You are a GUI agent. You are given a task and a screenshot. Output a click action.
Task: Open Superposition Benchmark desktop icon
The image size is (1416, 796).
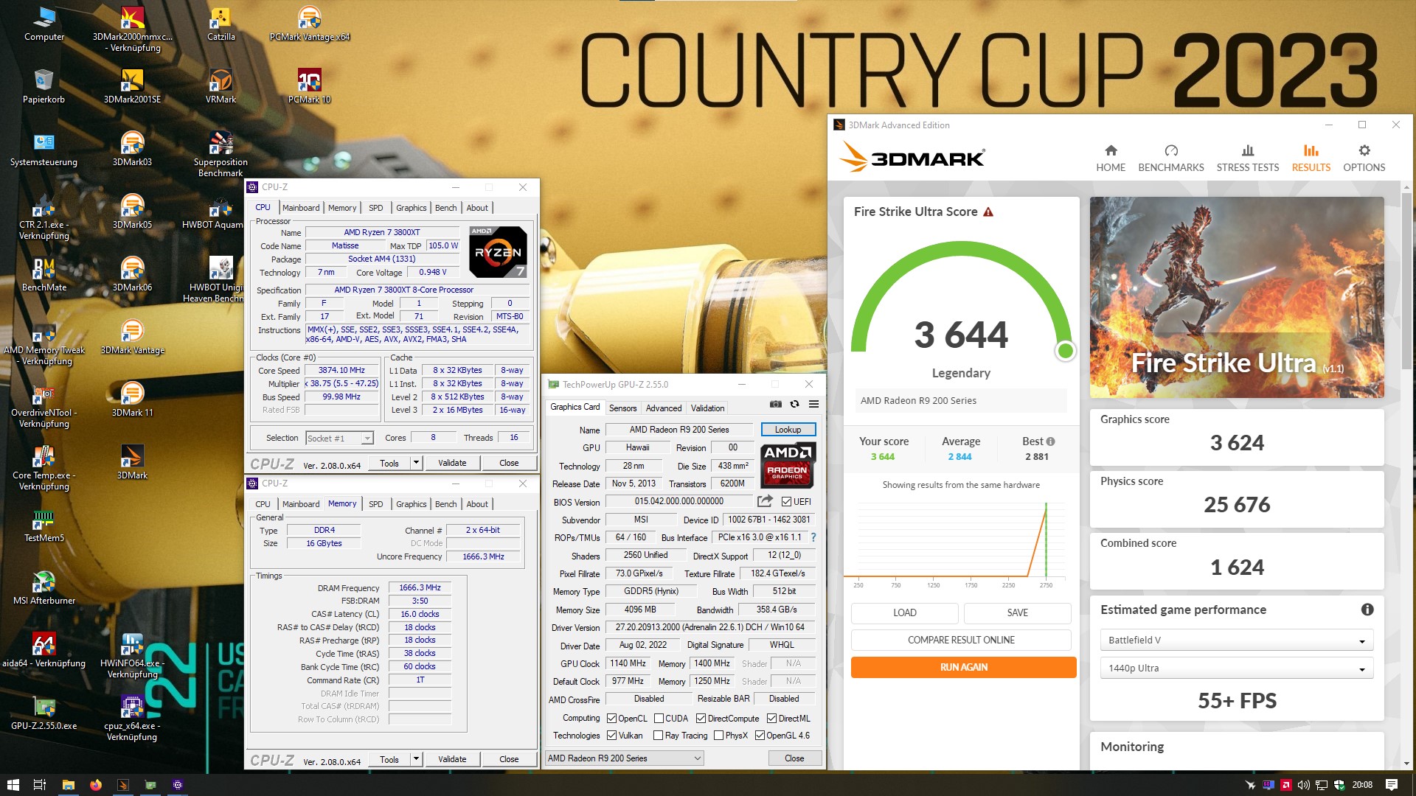tap(221, 154)
